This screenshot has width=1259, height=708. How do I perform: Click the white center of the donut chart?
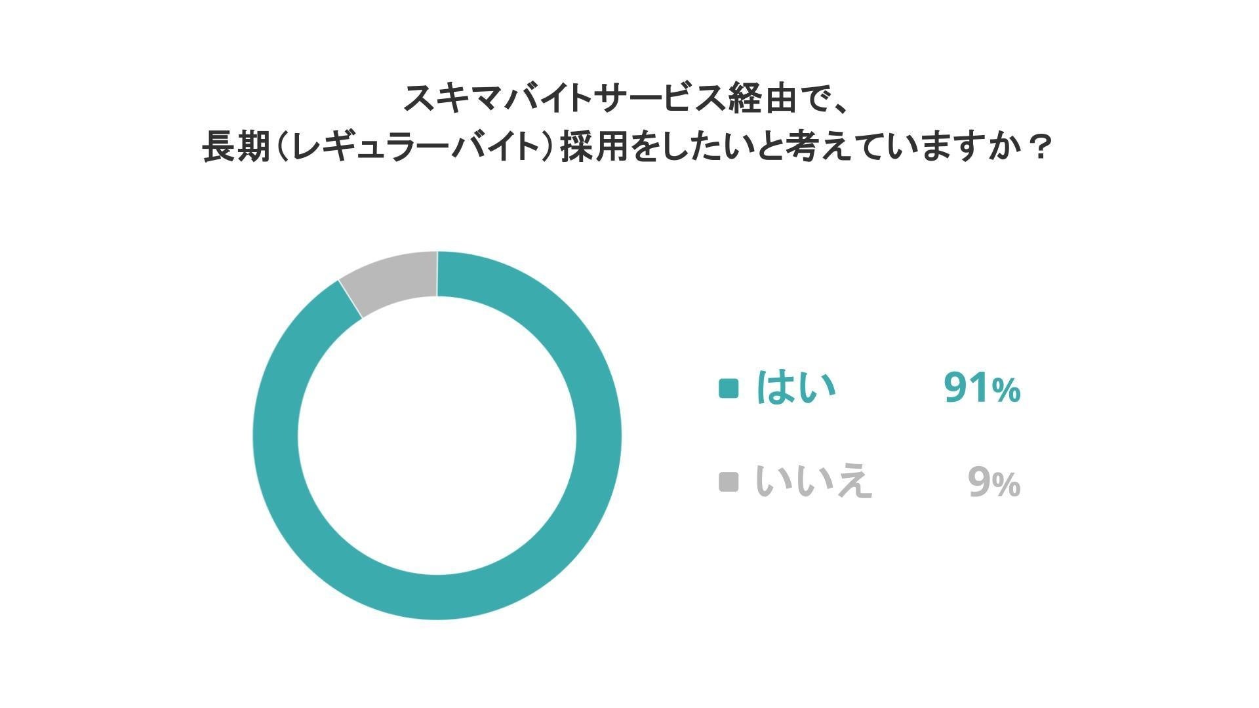click(x=437, y=435)
